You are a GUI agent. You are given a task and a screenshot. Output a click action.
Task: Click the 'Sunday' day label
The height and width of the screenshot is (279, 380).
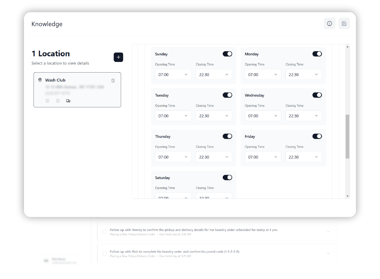coord(161,54)
